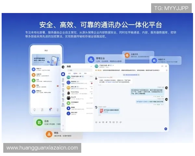
Task: Dismiss the group announcement bar
Action: (x=167, y=71)
